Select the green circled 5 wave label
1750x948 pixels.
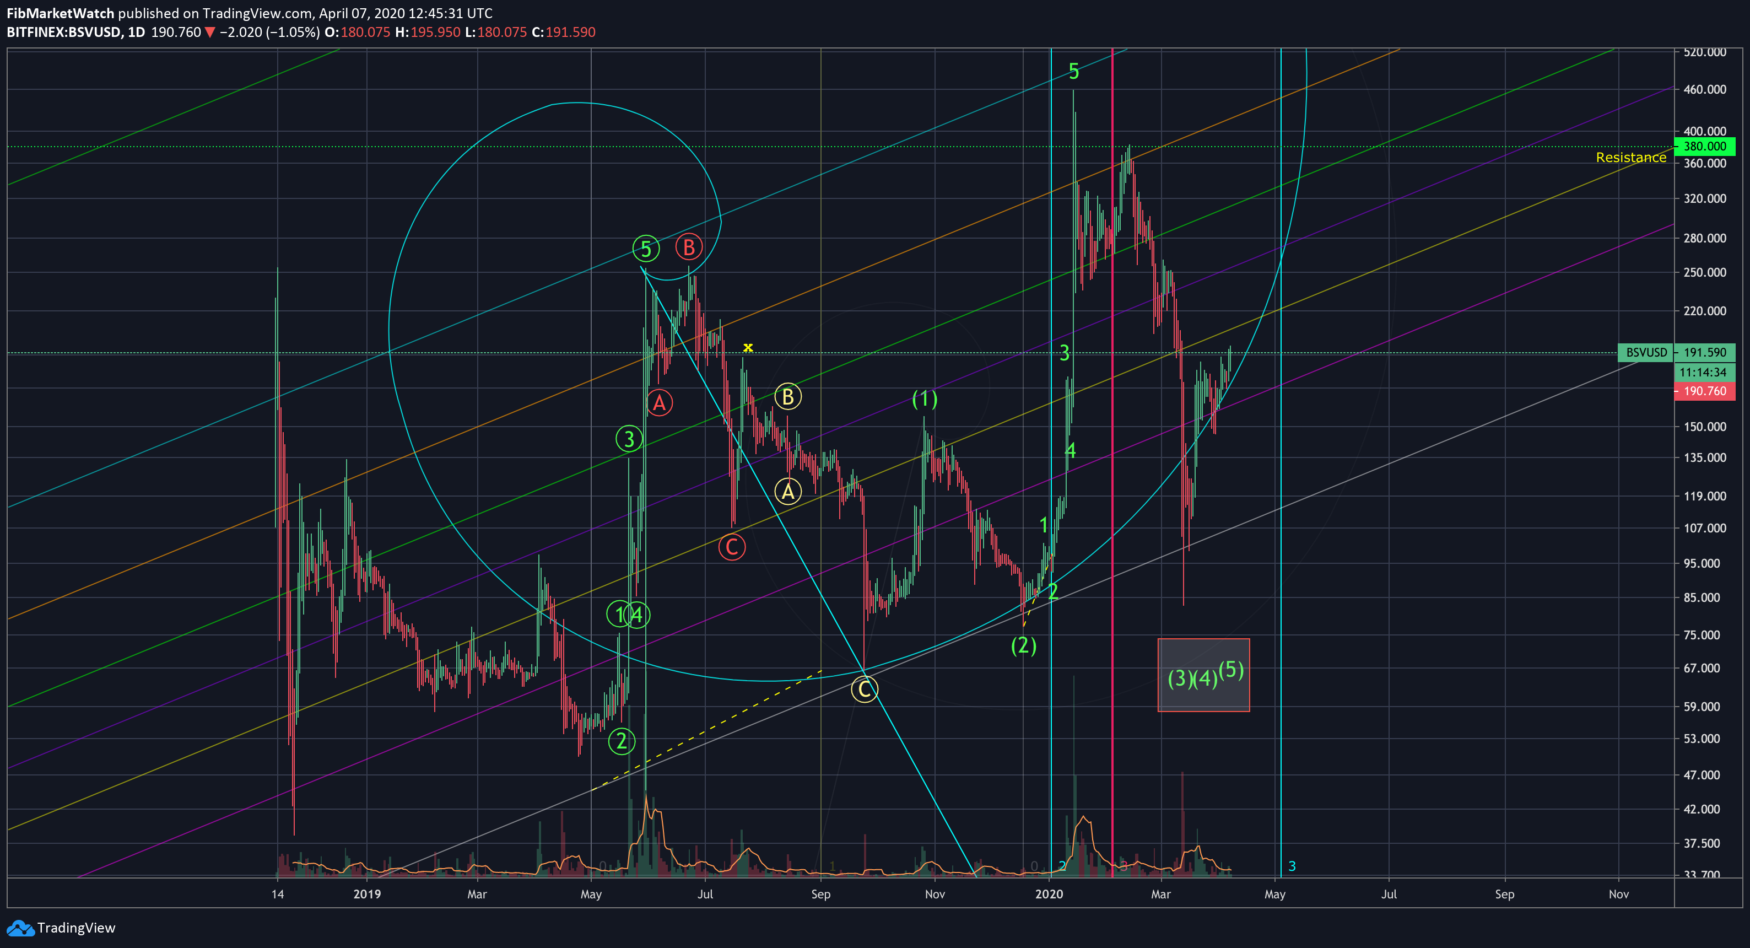click(646, 249)
